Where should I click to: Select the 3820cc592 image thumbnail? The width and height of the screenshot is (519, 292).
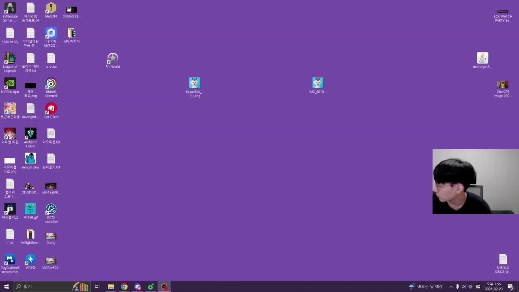[x=51, y=263]
